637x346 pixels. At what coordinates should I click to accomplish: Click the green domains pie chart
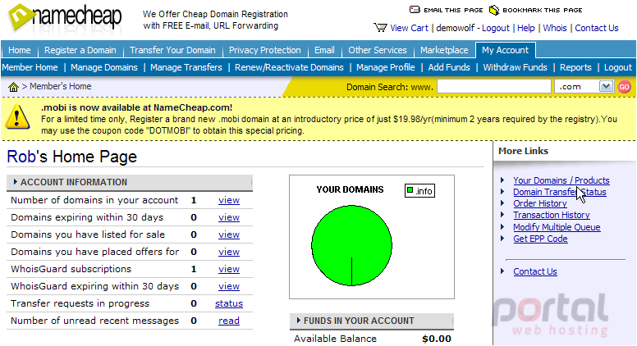pyautogui.click(x=351, y=245)
